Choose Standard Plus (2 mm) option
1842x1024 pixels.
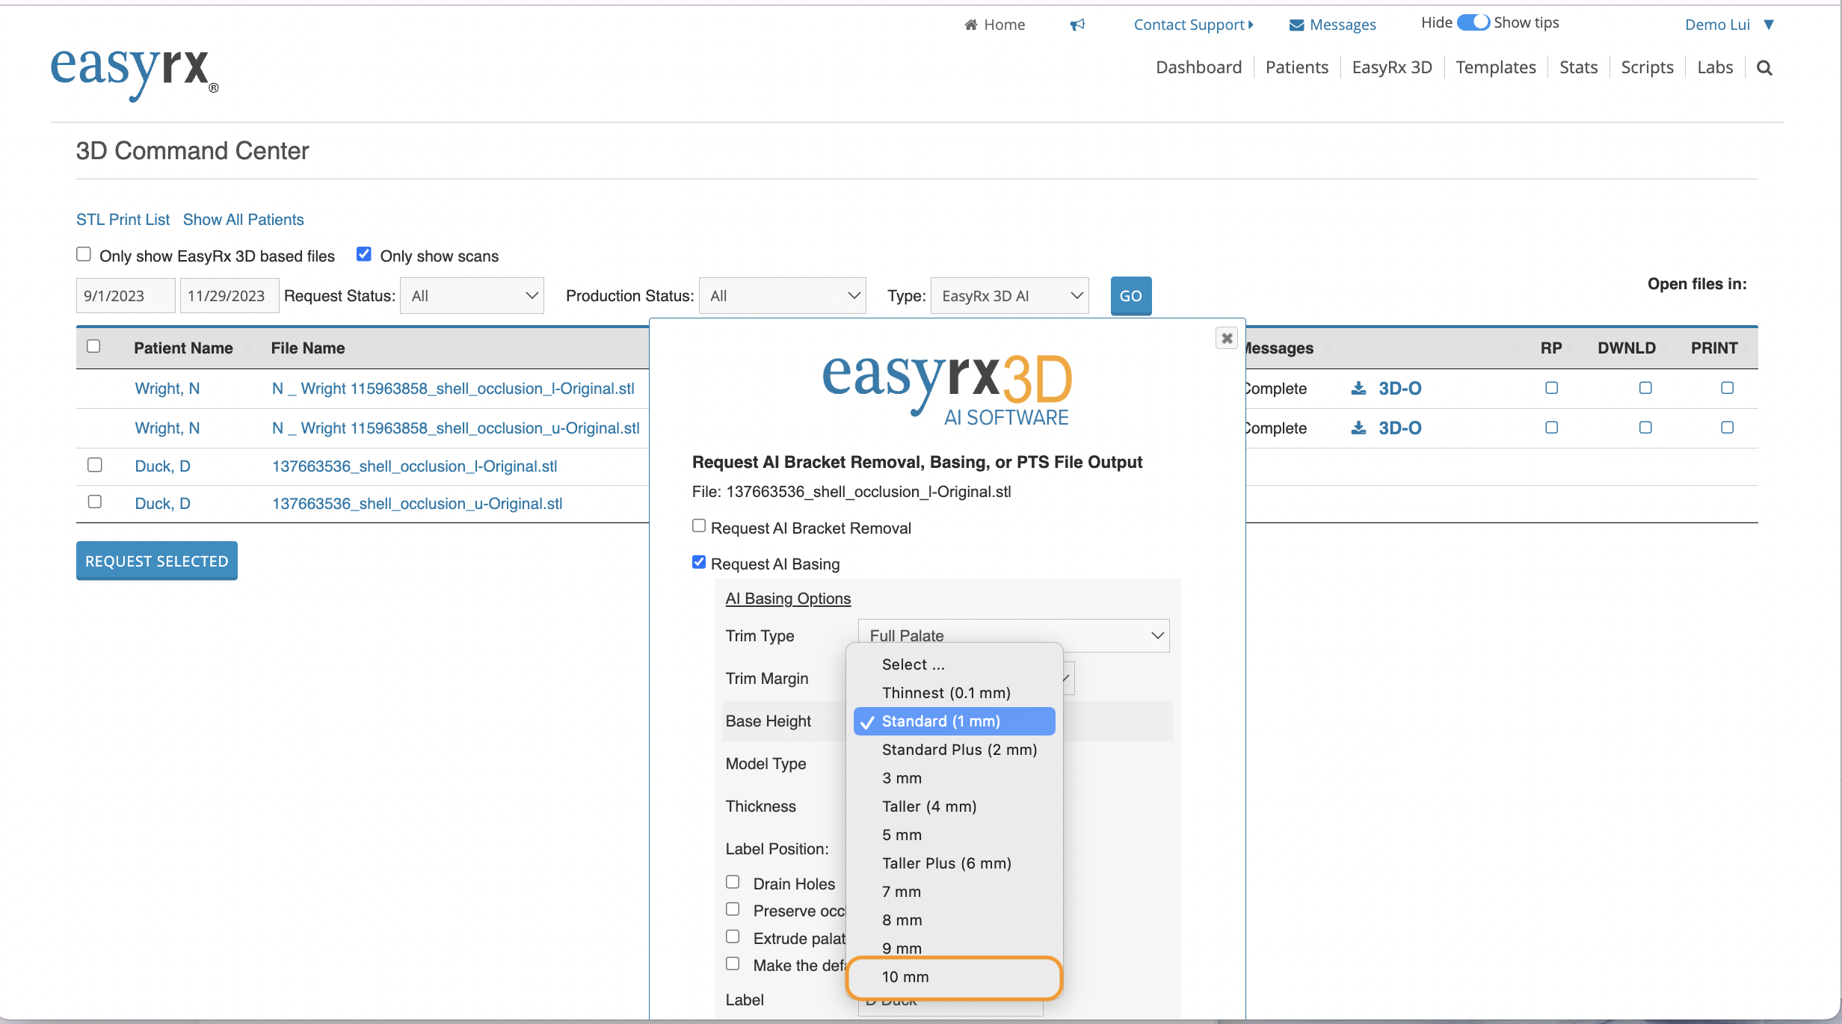coord(955,750)
